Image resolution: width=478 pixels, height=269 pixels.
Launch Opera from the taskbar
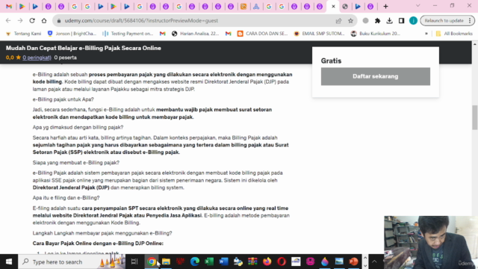pos(282,262)
